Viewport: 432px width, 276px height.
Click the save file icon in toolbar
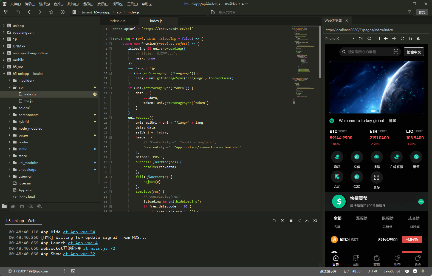pyautogui.click(x=18, y=12)
